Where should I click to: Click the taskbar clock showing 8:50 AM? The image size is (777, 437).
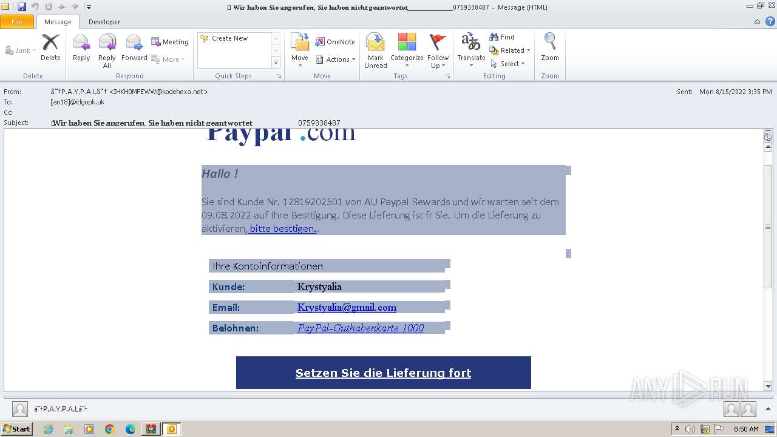[746, 429]
